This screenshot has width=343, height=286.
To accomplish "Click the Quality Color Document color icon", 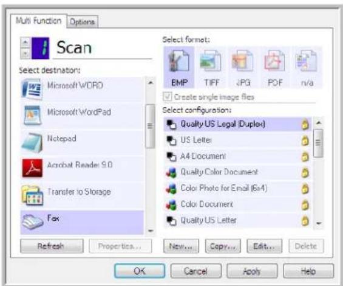I will [171, 173].
